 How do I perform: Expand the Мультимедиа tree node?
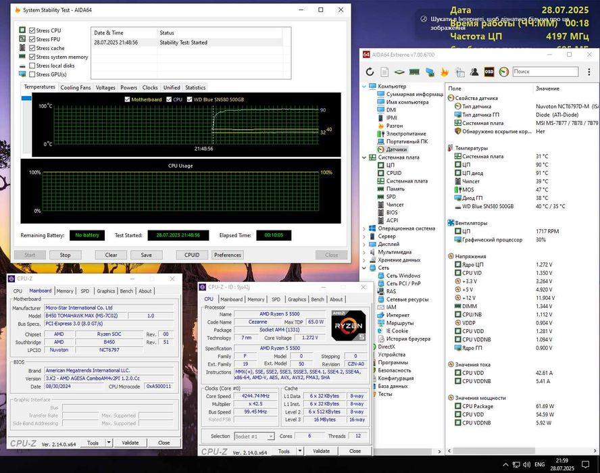(364, 252)
